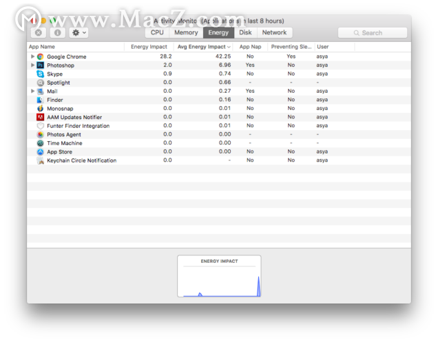438x342 pixels.
Task: Select the Photos Agent row name
Action: click(x=64, y=135)
